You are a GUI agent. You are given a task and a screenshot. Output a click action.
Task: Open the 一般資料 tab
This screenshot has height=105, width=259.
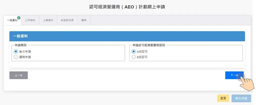coord(12,20)
